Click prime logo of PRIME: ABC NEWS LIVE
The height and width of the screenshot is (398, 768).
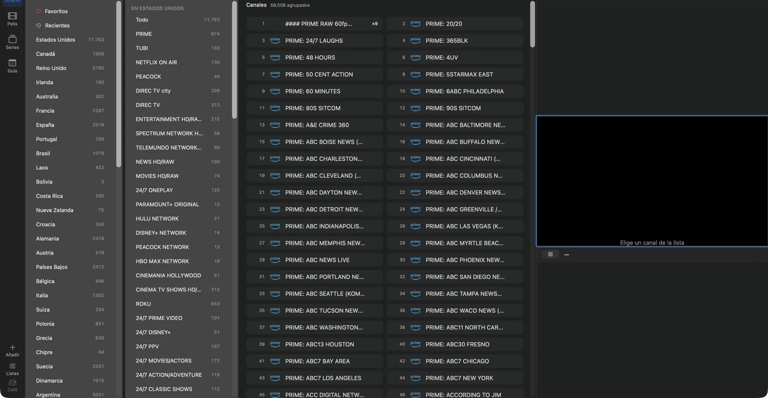click(x=275, y=260)
